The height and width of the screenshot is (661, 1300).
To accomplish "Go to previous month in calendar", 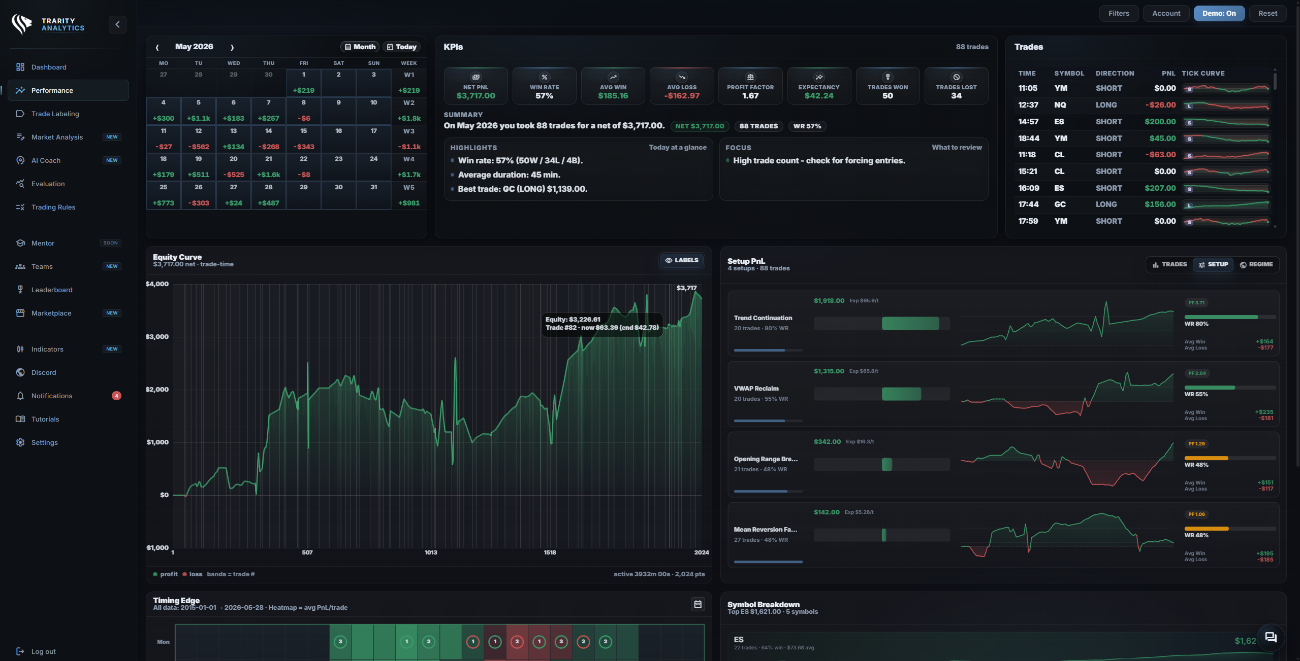I will 157,47.
